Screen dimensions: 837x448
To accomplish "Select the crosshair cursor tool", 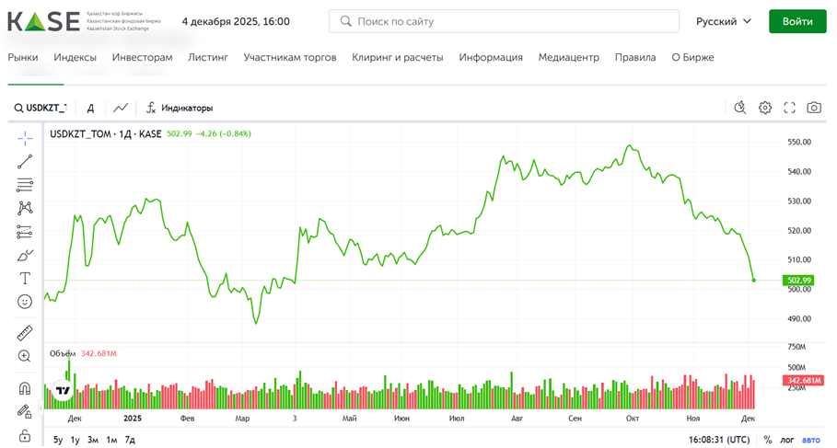I will 25,138.
